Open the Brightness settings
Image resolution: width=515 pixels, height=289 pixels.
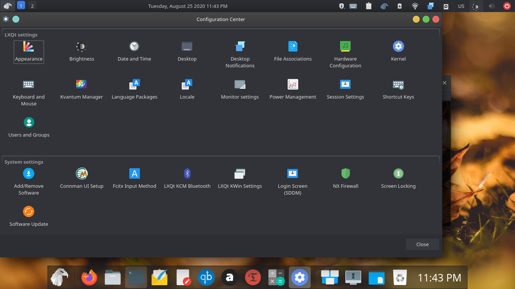coord(82,52)
